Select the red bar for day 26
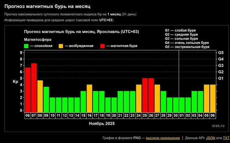The image size is (230, 143). click(x=151, y=95)
